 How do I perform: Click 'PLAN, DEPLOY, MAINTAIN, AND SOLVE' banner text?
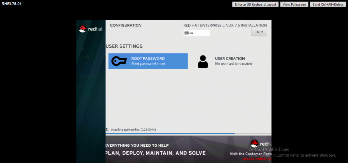tap(156, 153)
